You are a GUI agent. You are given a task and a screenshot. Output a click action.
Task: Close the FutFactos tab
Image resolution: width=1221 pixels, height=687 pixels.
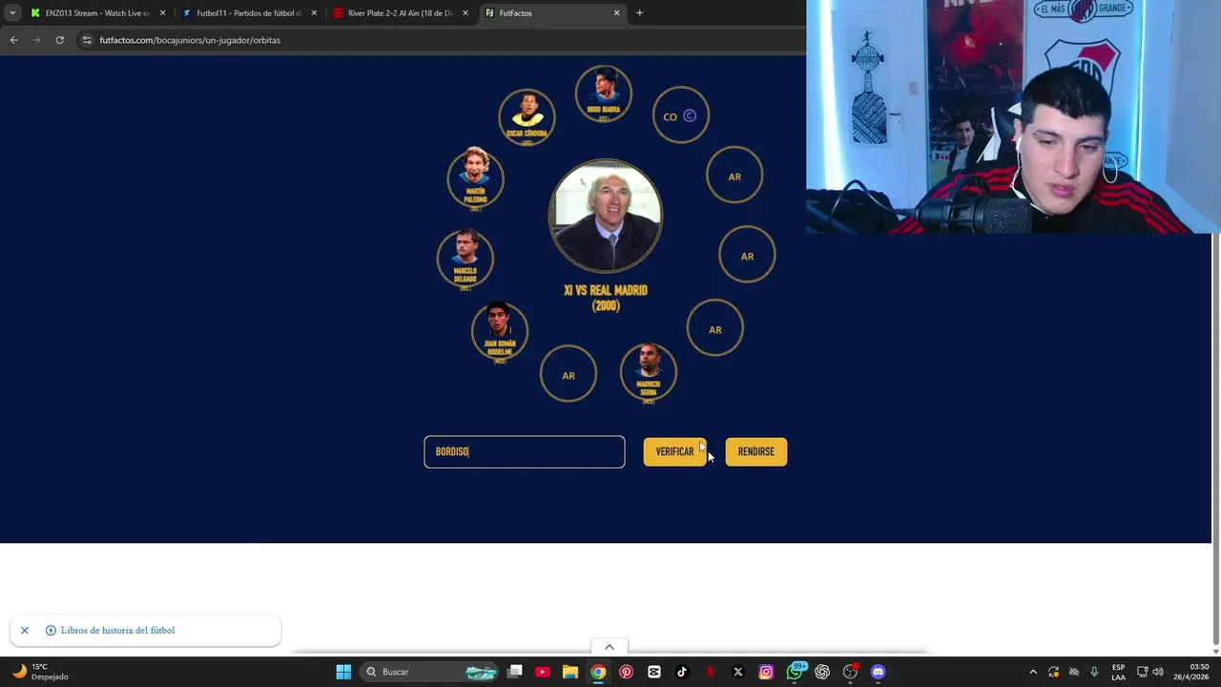tap(616, 13)
